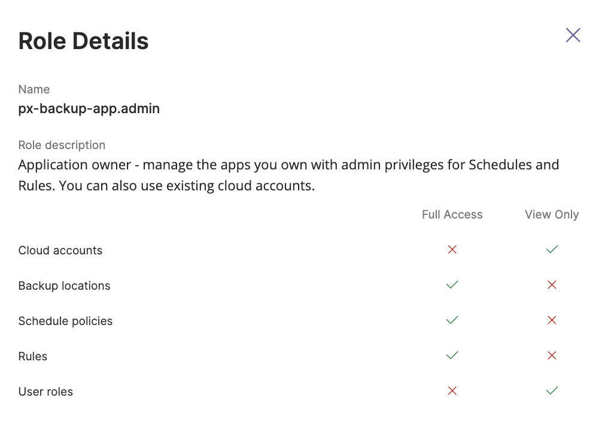This screenshot has width=602, height=431.
Task: Select the Cloud accounts row label
Action: tap(60, 250)
